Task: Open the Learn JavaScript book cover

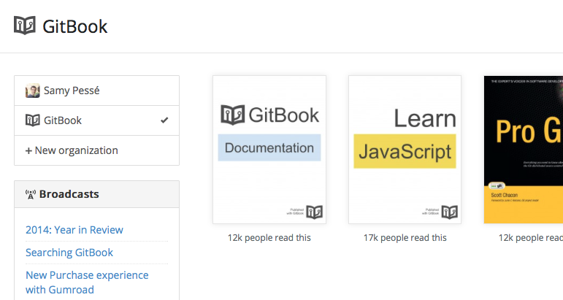Action: [x=405, y=150]
